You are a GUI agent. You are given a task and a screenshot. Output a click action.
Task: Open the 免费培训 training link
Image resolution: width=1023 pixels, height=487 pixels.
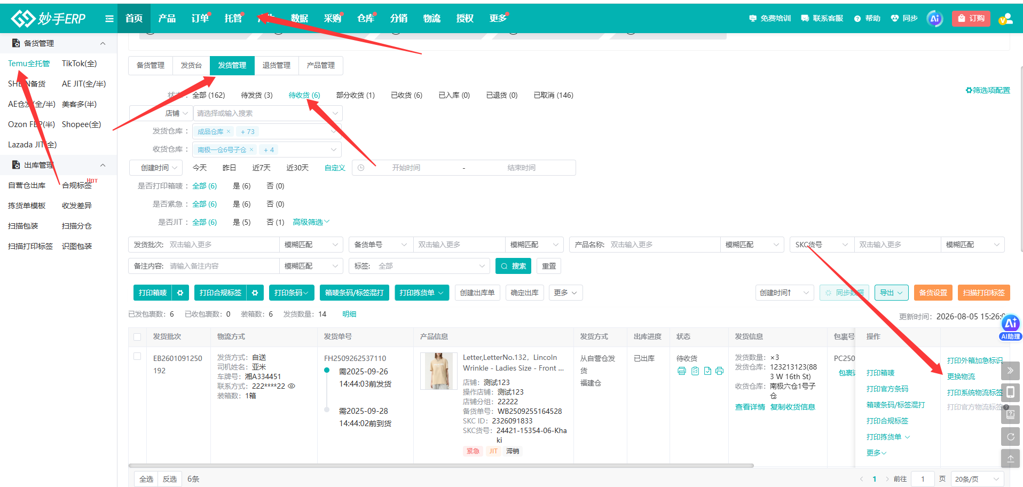coord(770,18)
